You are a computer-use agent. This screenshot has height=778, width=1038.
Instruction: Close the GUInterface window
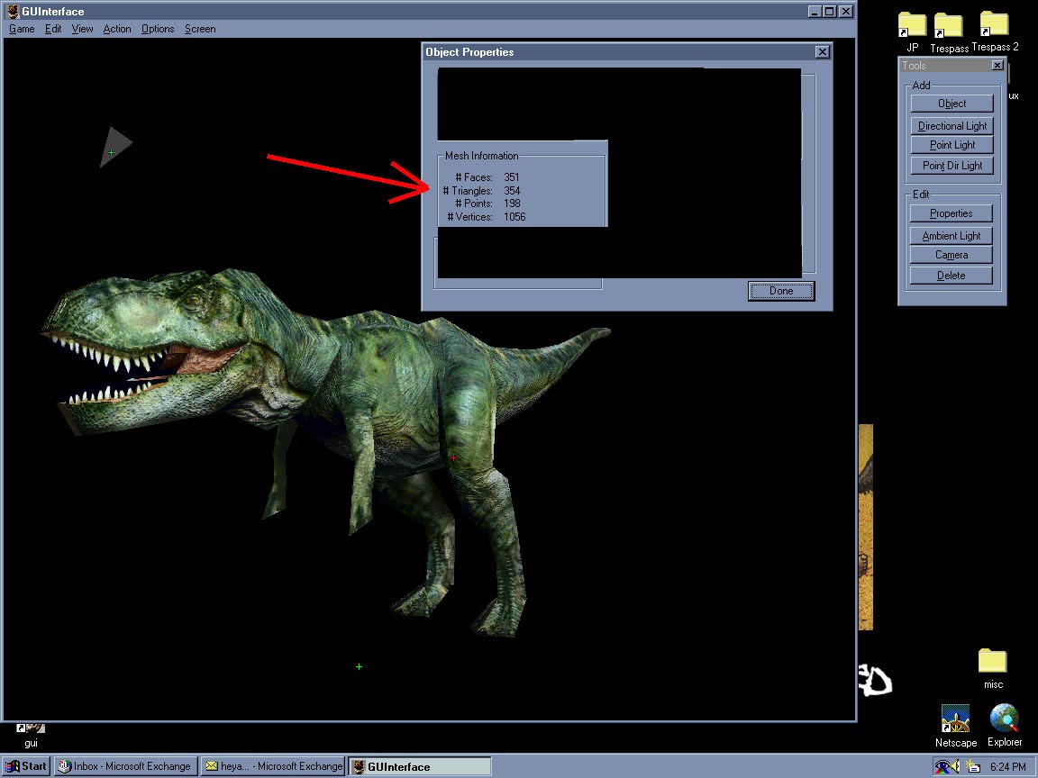[x=845, y=11]
